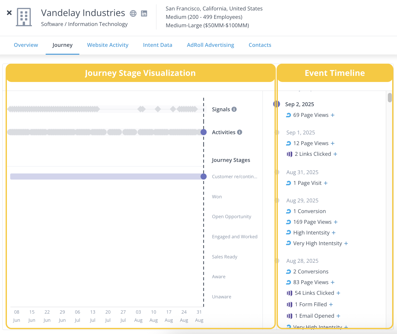Screen dimensions: 397x334
Task: Click the purple icon beside 1 Form Filled
Action: click(289, 304)
